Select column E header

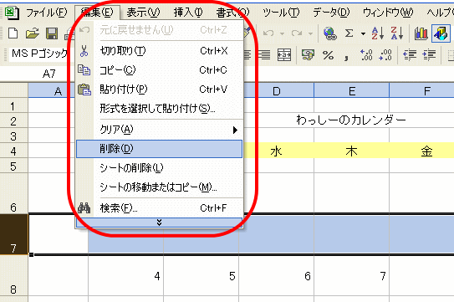(x=352, y=90)
